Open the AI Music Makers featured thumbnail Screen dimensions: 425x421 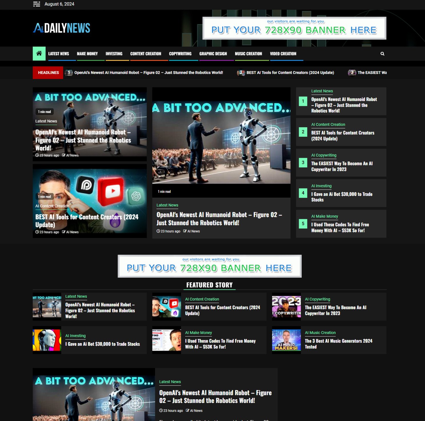click(x=286, y=340)
